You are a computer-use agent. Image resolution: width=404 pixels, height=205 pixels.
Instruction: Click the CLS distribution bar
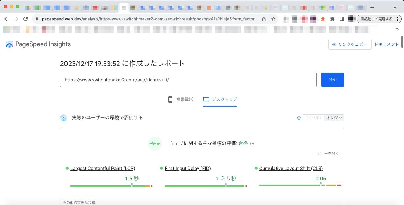coord(300,185)
